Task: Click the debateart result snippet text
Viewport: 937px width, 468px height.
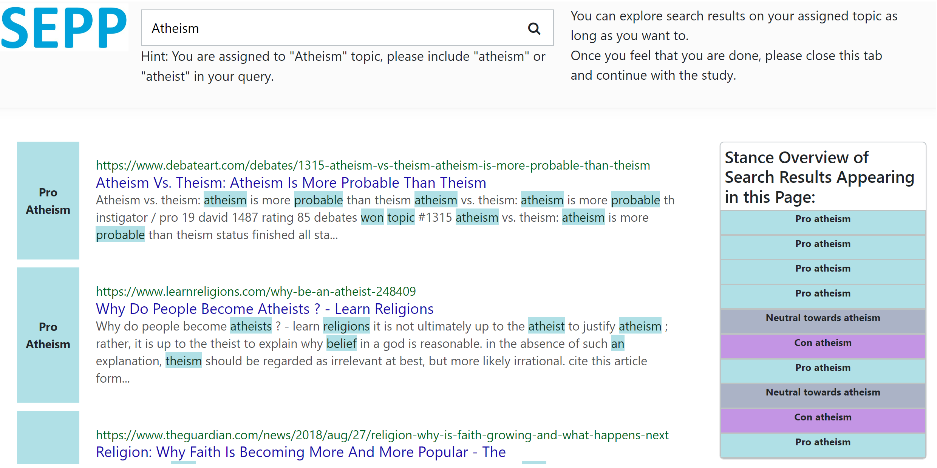Action: tap(385, 218)
